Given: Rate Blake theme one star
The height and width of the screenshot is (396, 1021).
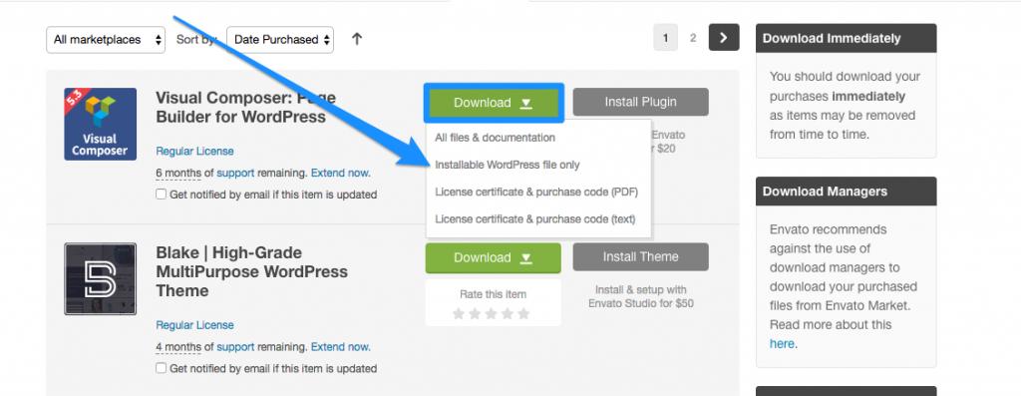Looking at the screenshot, I should click(459, 314).
